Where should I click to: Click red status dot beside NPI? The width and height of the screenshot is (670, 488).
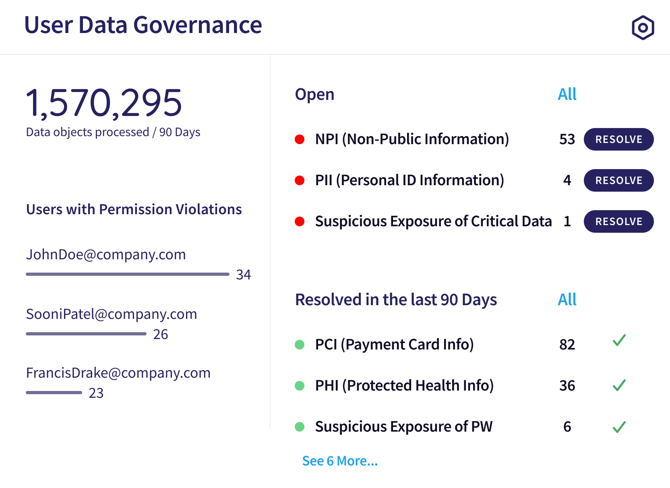point(300,139)
